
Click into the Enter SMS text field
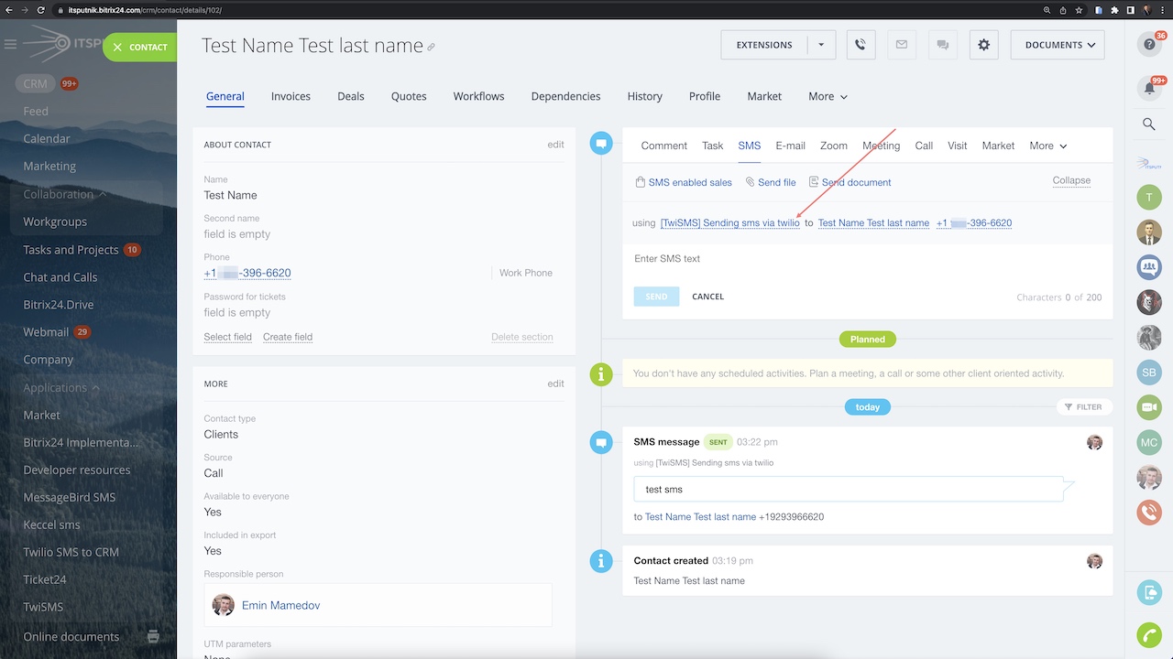point(867,259)
